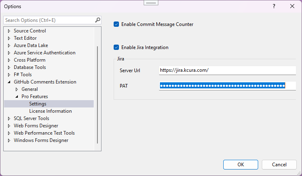
Task: Select the Settings tree item
Action: 37,104
